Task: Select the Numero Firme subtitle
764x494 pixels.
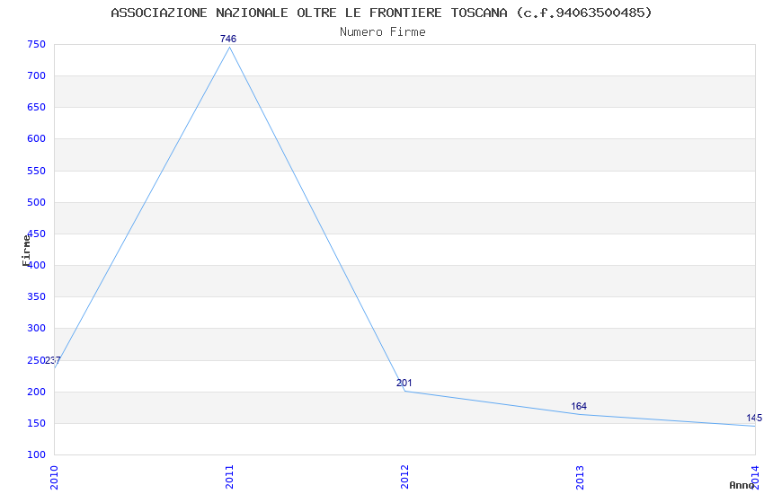Action: (x=383, y=32)
